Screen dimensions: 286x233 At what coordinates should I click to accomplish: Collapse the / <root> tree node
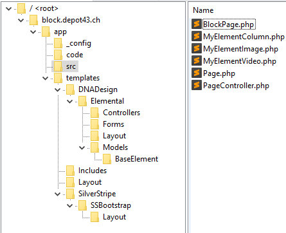coord(9,9)
